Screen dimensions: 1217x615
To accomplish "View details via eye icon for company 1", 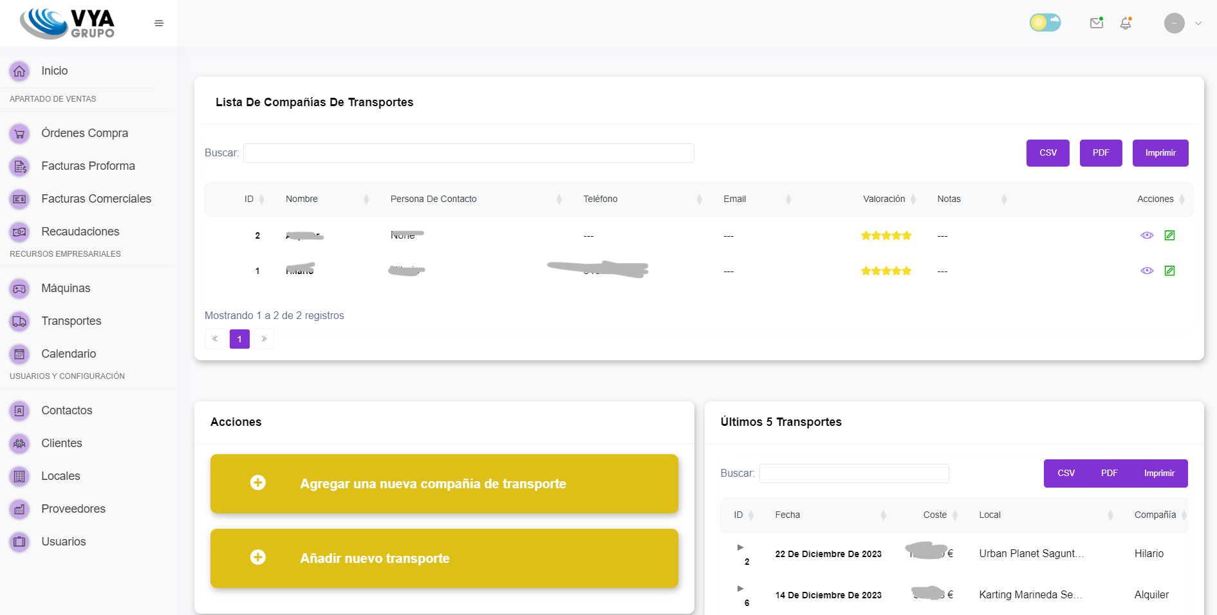I will (1147, 271).
